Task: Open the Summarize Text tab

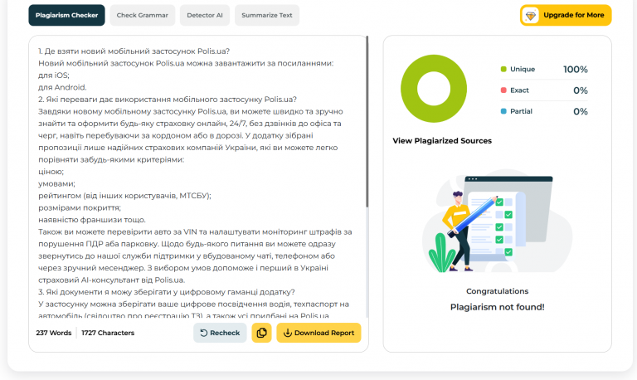Action: tap(267, 15)
